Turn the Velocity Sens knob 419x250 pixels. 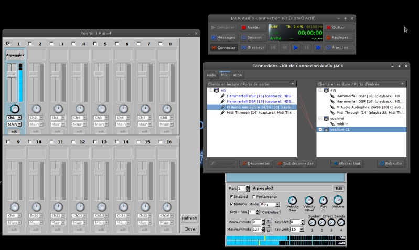tap(292, 201)
